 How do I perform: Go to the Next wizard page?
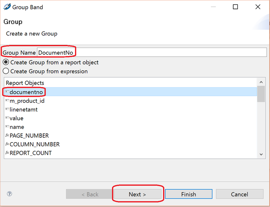[x=137, y=194]
